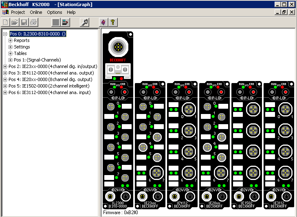Click the yellow question mark help icon
The height and width of the screenshot is (217, 297).
(113, 22)
